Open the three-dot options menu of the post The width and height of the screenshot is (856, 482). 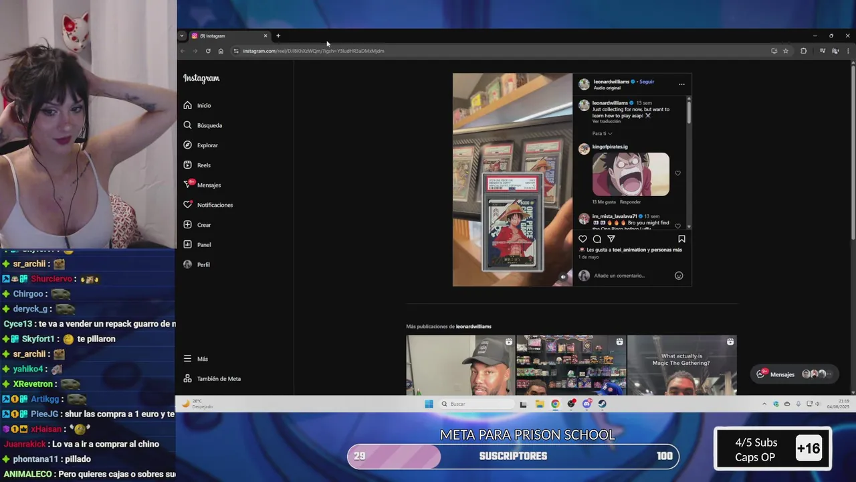681,84
